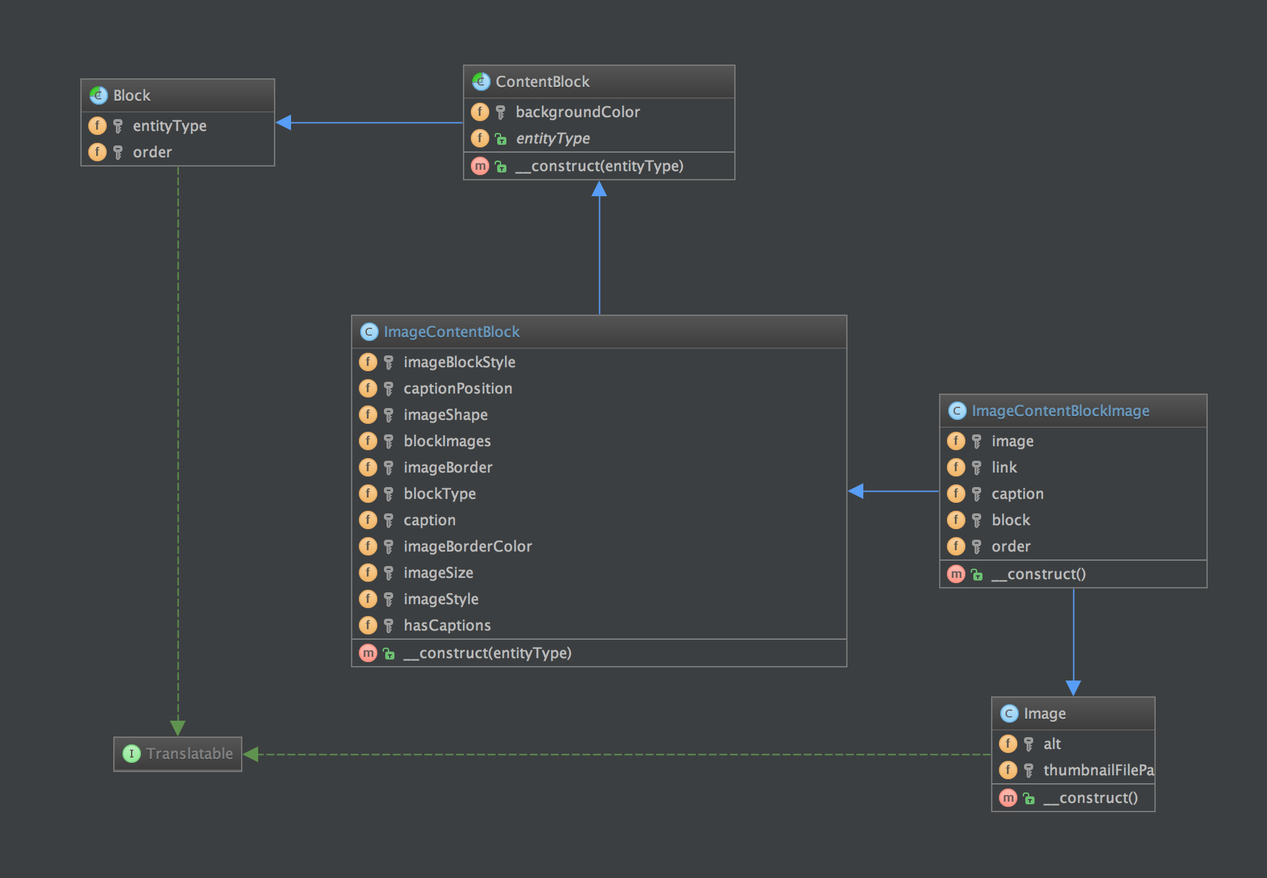Click method icon of ImageContentBlock __construct
Viewport: 1267px width, 878px height.
click(368, 653)
